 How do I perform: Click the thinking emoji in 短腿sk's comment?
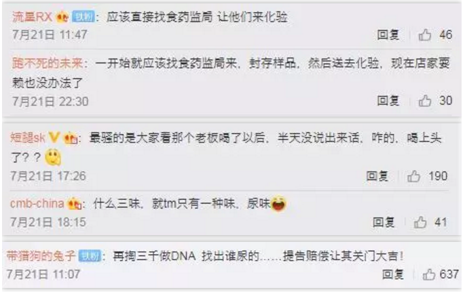click(53, 157)
